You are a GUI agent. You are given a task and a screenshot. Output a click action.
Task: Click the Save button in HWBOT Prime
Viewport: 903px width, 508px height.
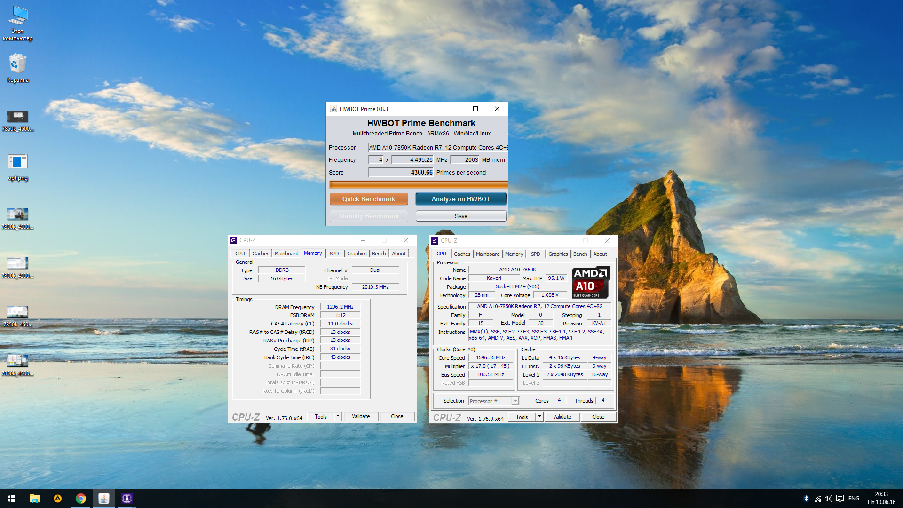point(461,216)
